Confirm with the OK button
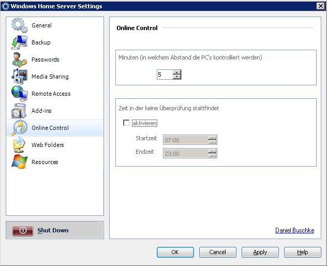The width and height of the screenshot is (327, 266). tap(175, 252)
